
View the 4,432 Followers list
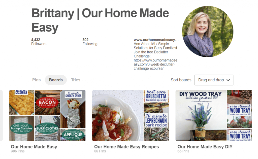tap(39, 42)
